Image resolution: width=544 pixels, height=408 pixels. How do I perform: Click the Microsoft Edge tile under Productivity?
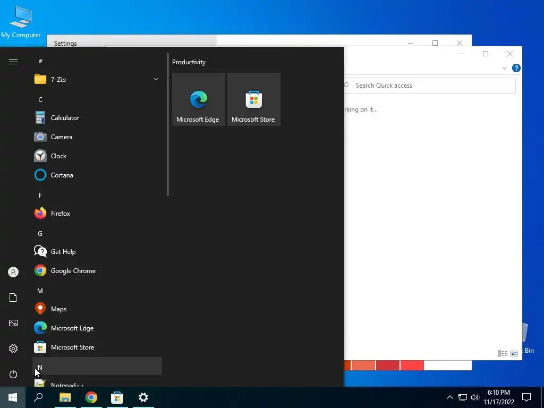[199, 99]
